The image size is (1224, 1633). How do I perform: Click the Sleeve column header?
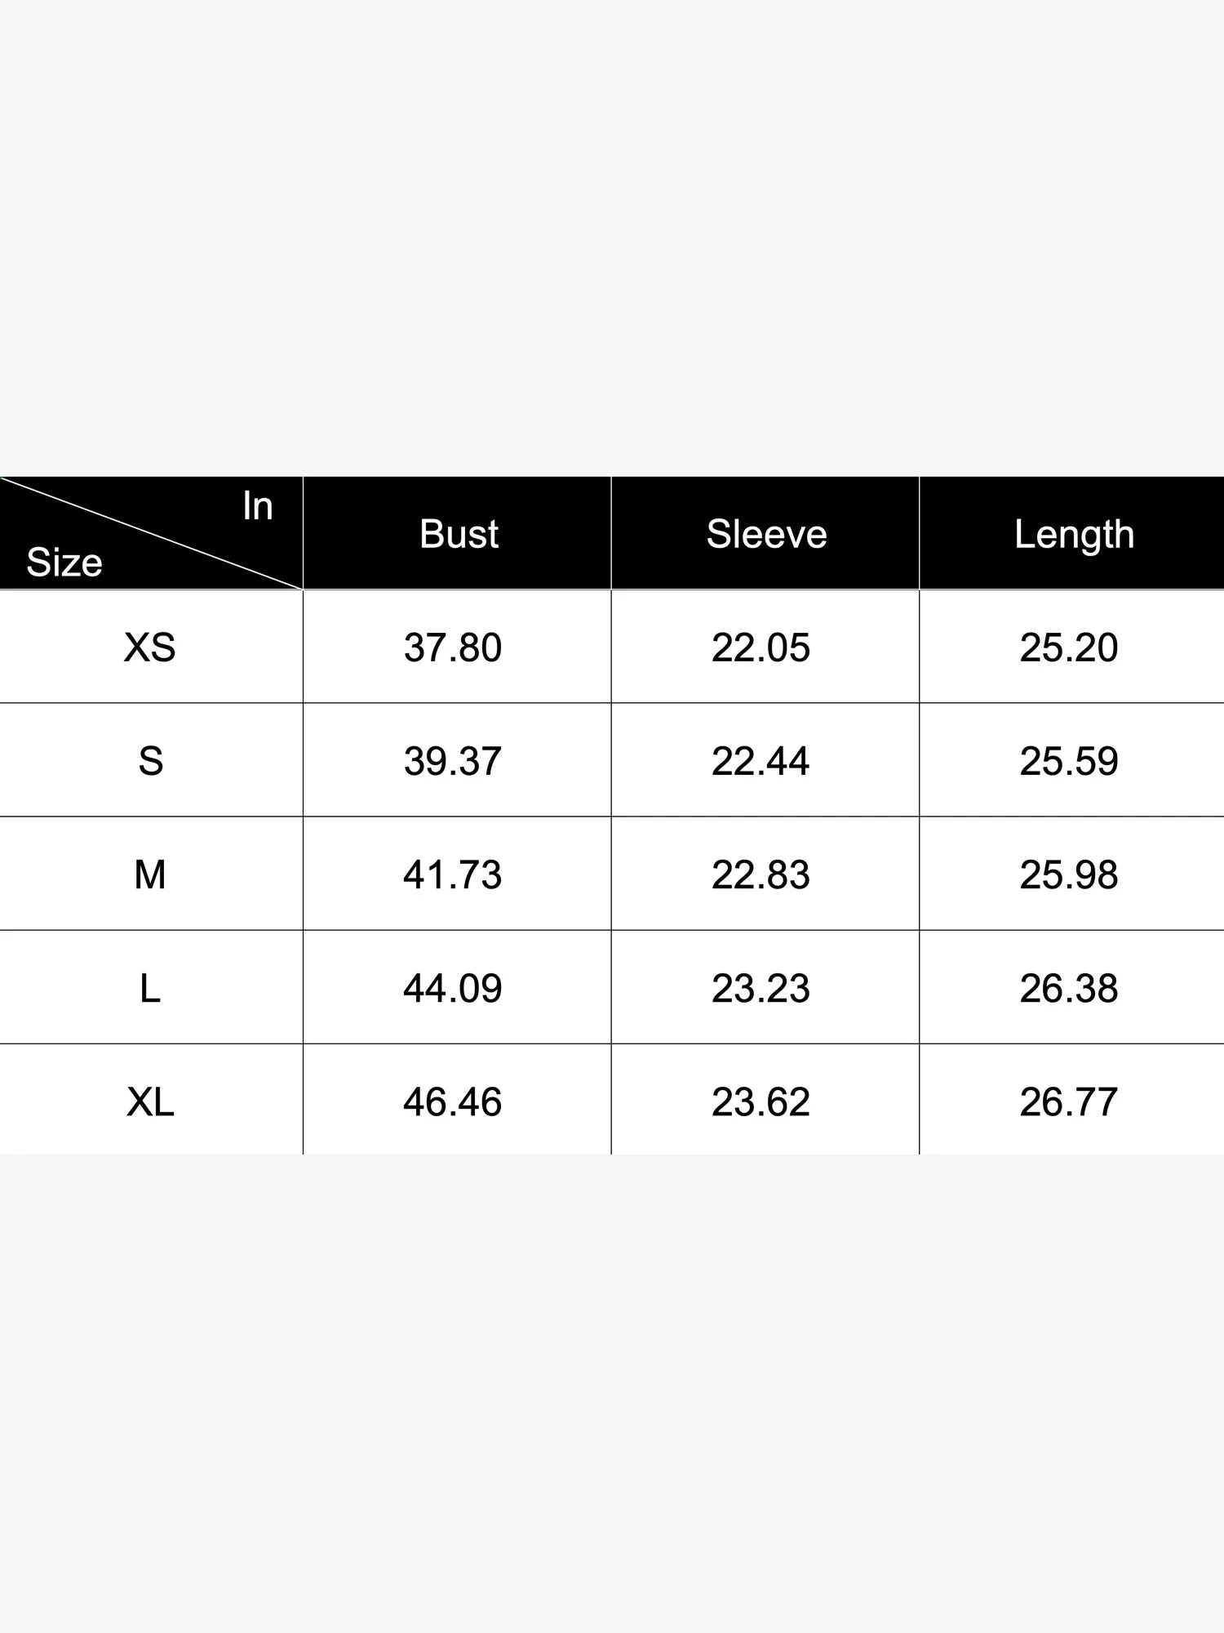click(x=766, y=534)
